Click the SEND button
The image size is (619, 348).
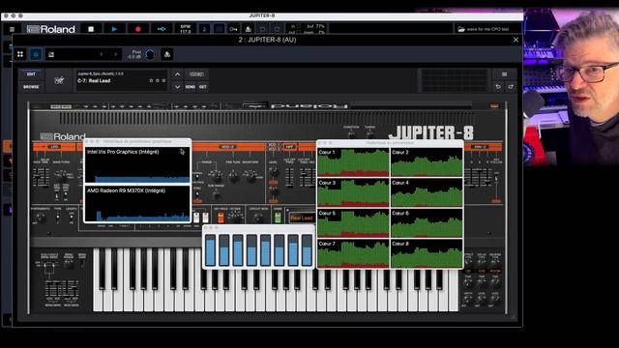tap(191, 87)
